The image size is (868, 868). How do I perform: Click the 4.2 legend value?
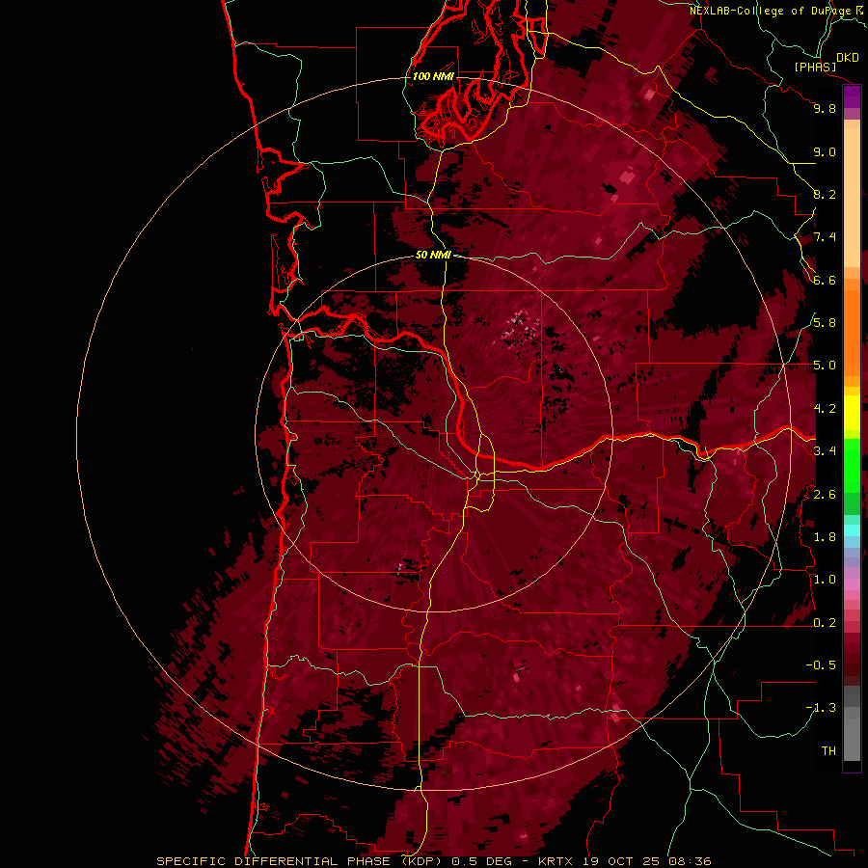(x=825, y=409)
